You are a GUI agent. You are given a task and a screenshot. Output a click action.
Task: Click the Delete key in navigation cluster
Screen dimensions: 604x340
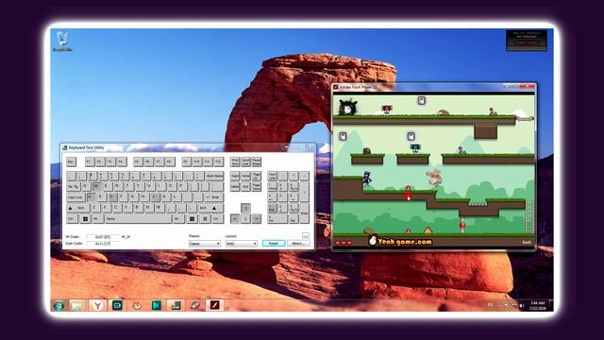[x=235, y=187]
